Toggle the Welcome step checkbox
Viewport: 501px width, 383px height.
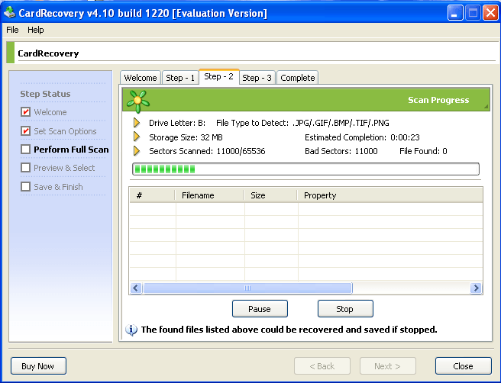(25, 112)
